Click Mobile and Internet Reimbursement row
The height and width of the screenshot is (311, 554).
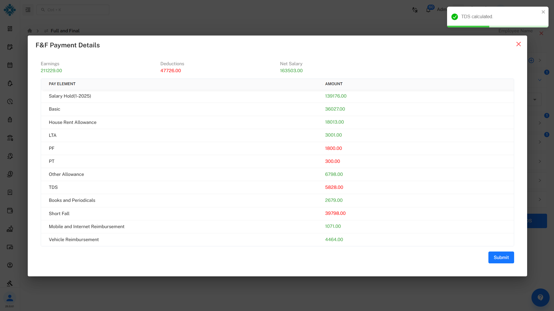[x=277, y=227]
